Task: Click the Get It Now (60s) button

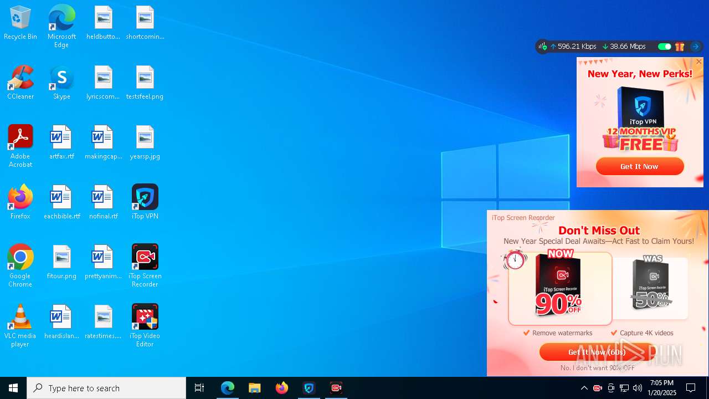Action: pyautogui.click(x=597, y=352)
